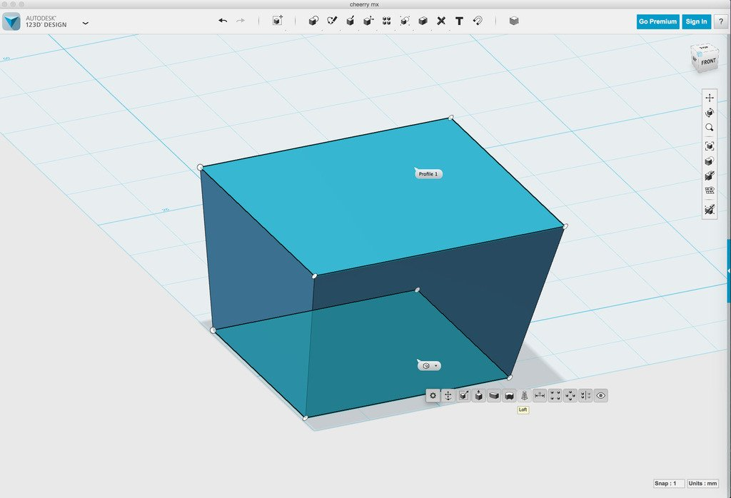The width and height of the screenshot is (731, 498).
Task: Click the Sweep tool in context toolbar
Action: [494, 395]
